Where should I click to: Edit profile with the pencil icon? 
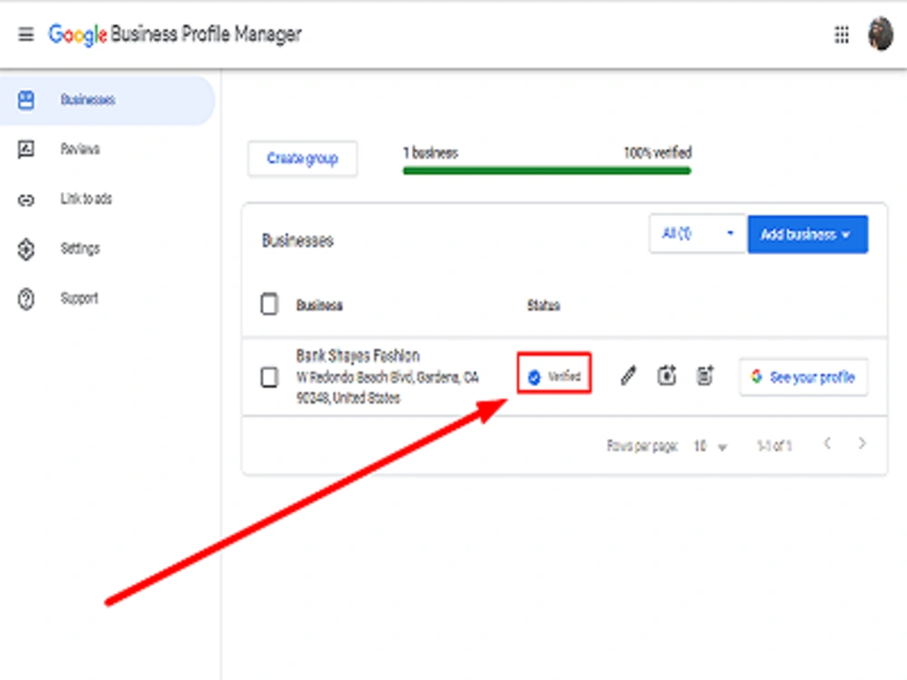click(629, 376)
